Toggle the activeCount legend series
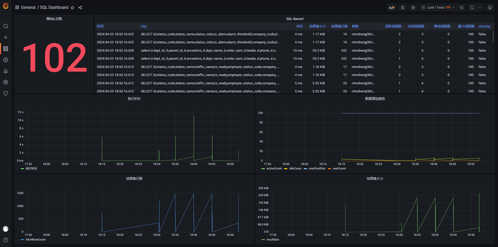 (x=274, y=168)
